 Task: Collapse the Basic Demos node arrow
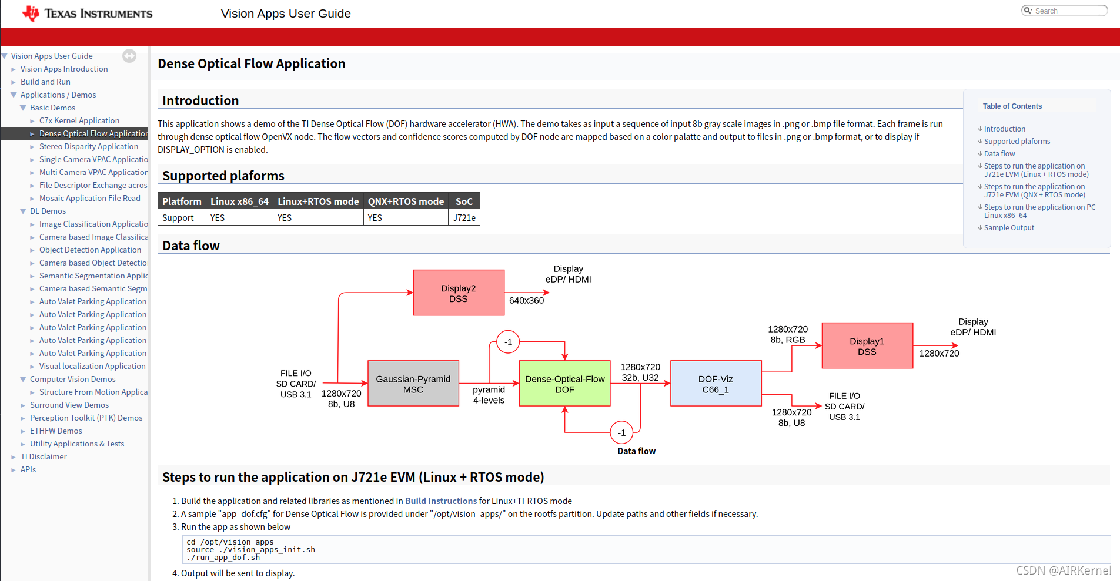point(23,108)
